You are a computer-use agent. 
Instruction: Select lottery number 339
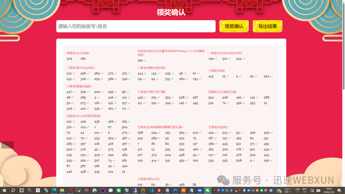click(x=211, y=161)
